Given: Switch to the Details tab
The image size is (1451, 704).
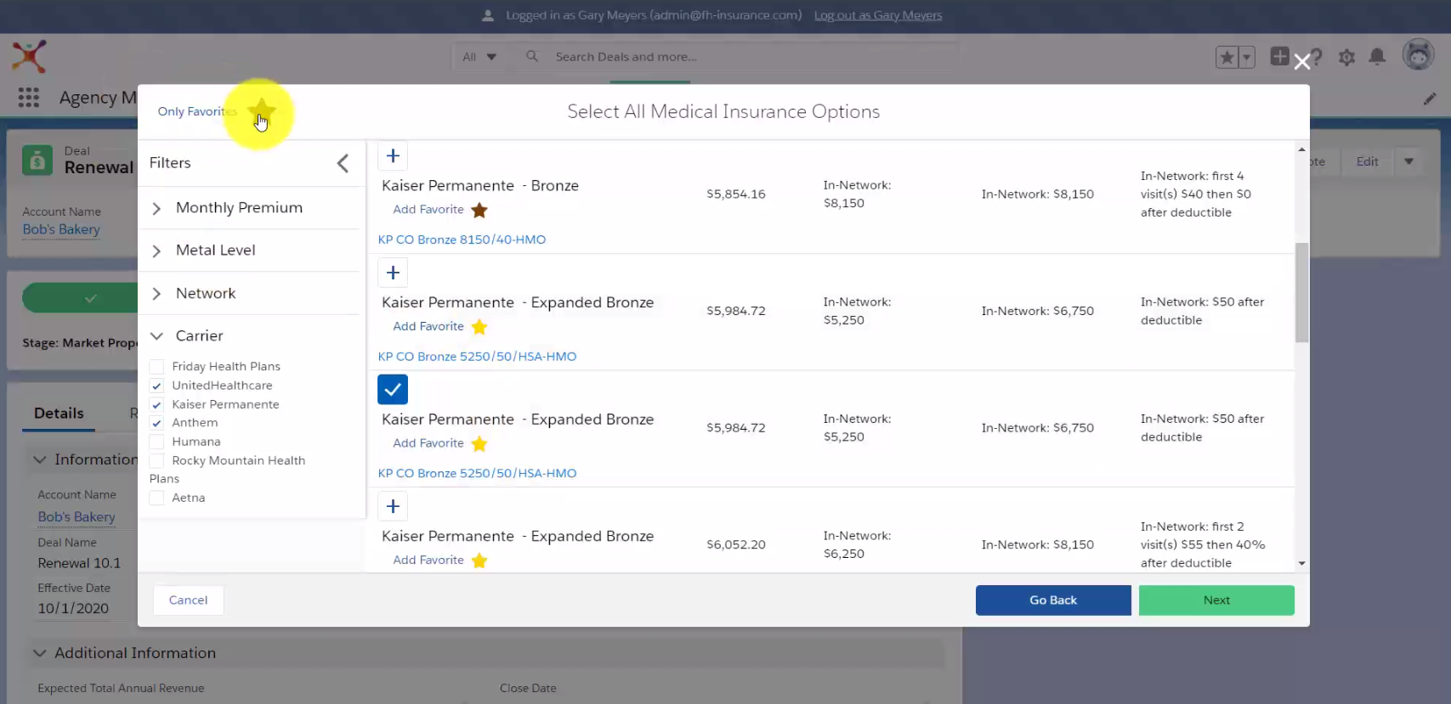Looking at the screenshot, I should 59,414.
